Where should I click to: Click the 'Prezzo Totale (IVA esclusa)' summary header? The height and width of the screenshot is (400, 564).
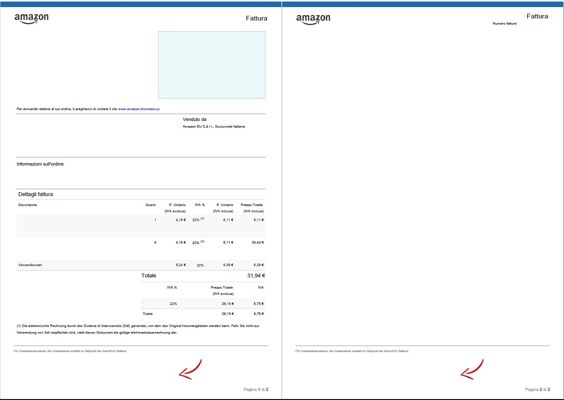click(222, 290)
